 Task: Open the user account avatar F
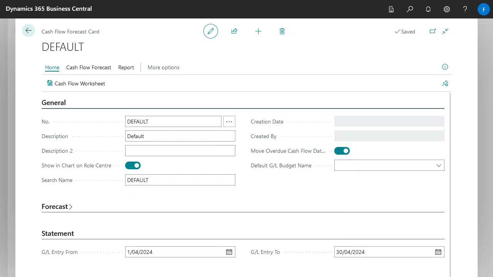484,9
